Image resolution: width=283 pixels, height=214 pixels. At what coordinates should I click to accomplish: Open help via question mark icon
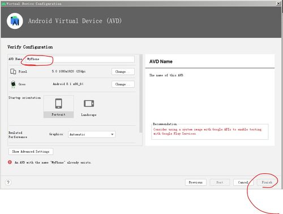point(8,182)
